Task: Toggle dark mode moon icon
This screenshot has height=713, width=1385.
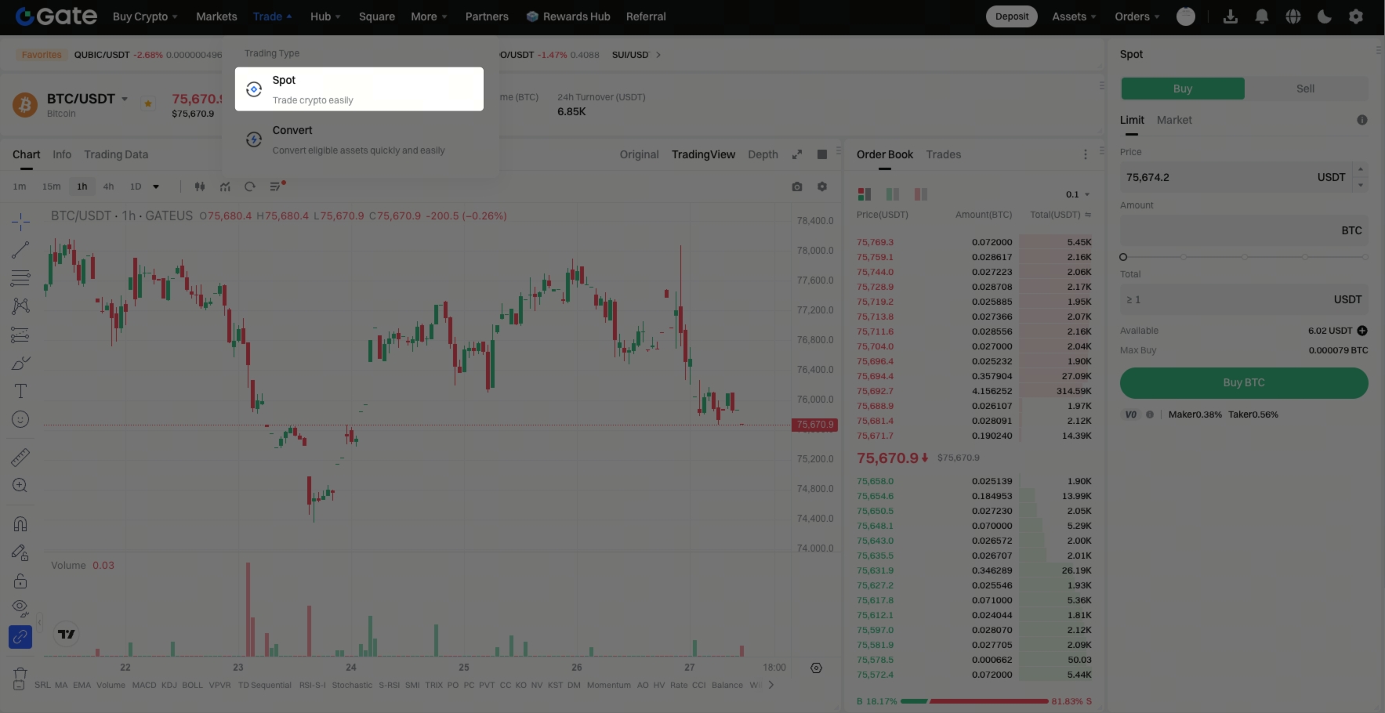Action: (1325, 16)
